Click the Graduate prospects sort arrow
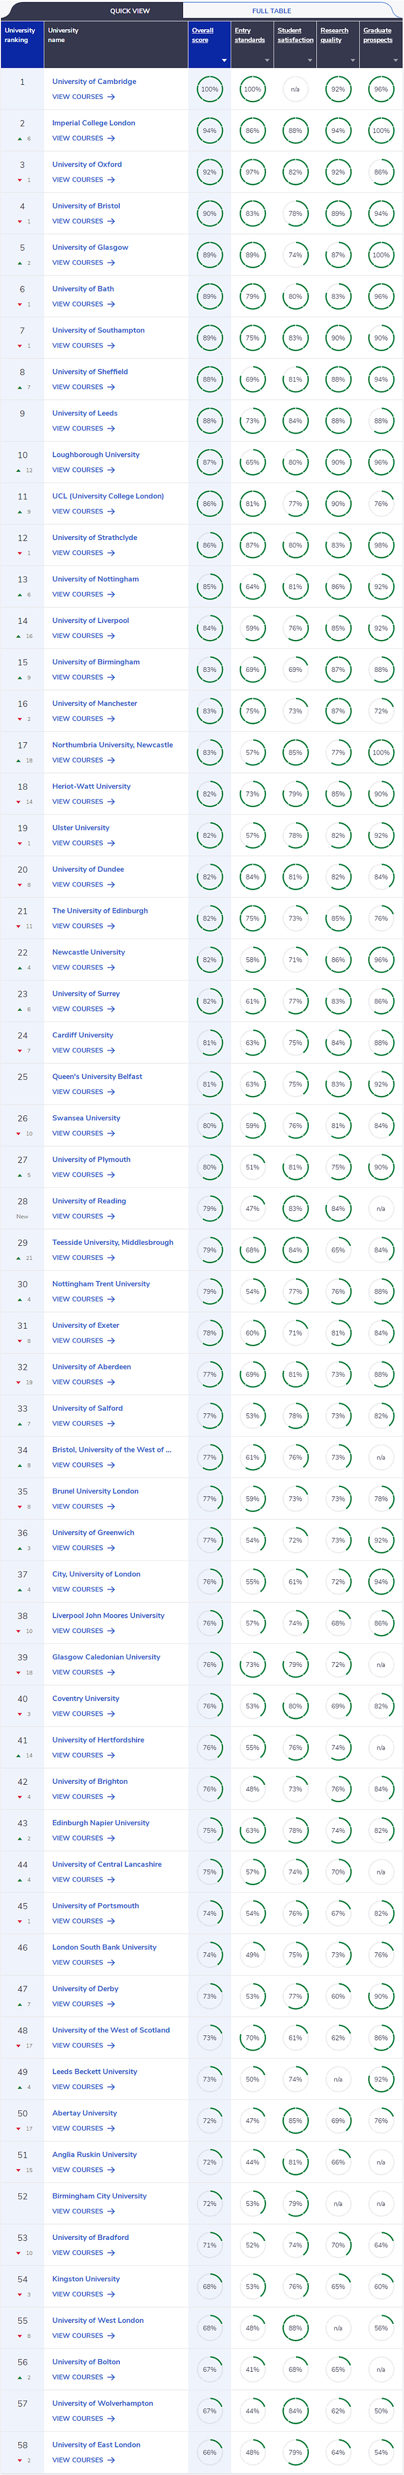 tap(395, 61)
